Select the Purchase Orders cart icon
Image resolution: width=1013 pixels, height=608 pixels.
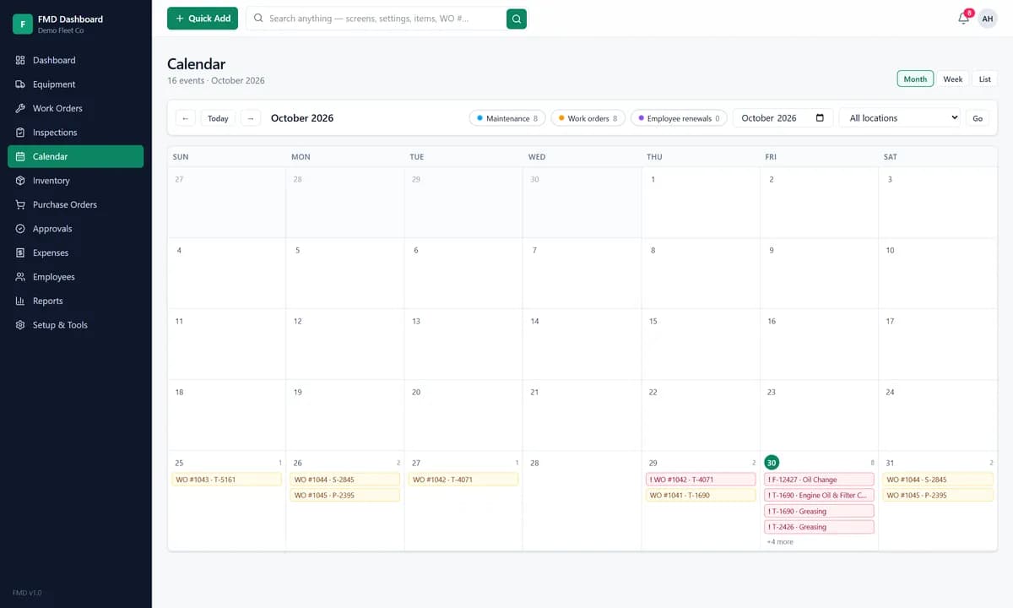pyautogui.click(x=20, y=204)
